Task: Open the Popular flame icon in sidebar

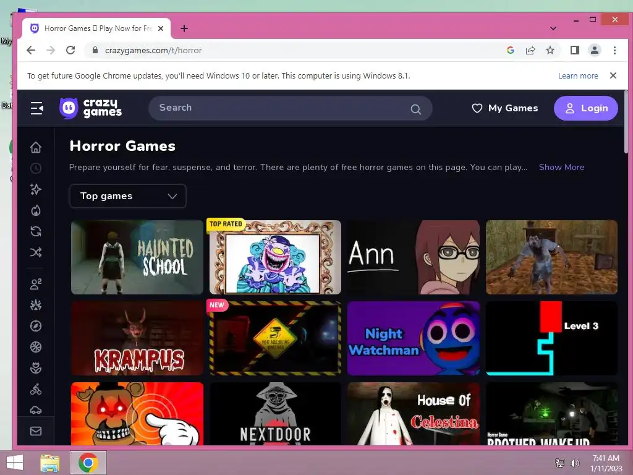Action: click(36, 210)
